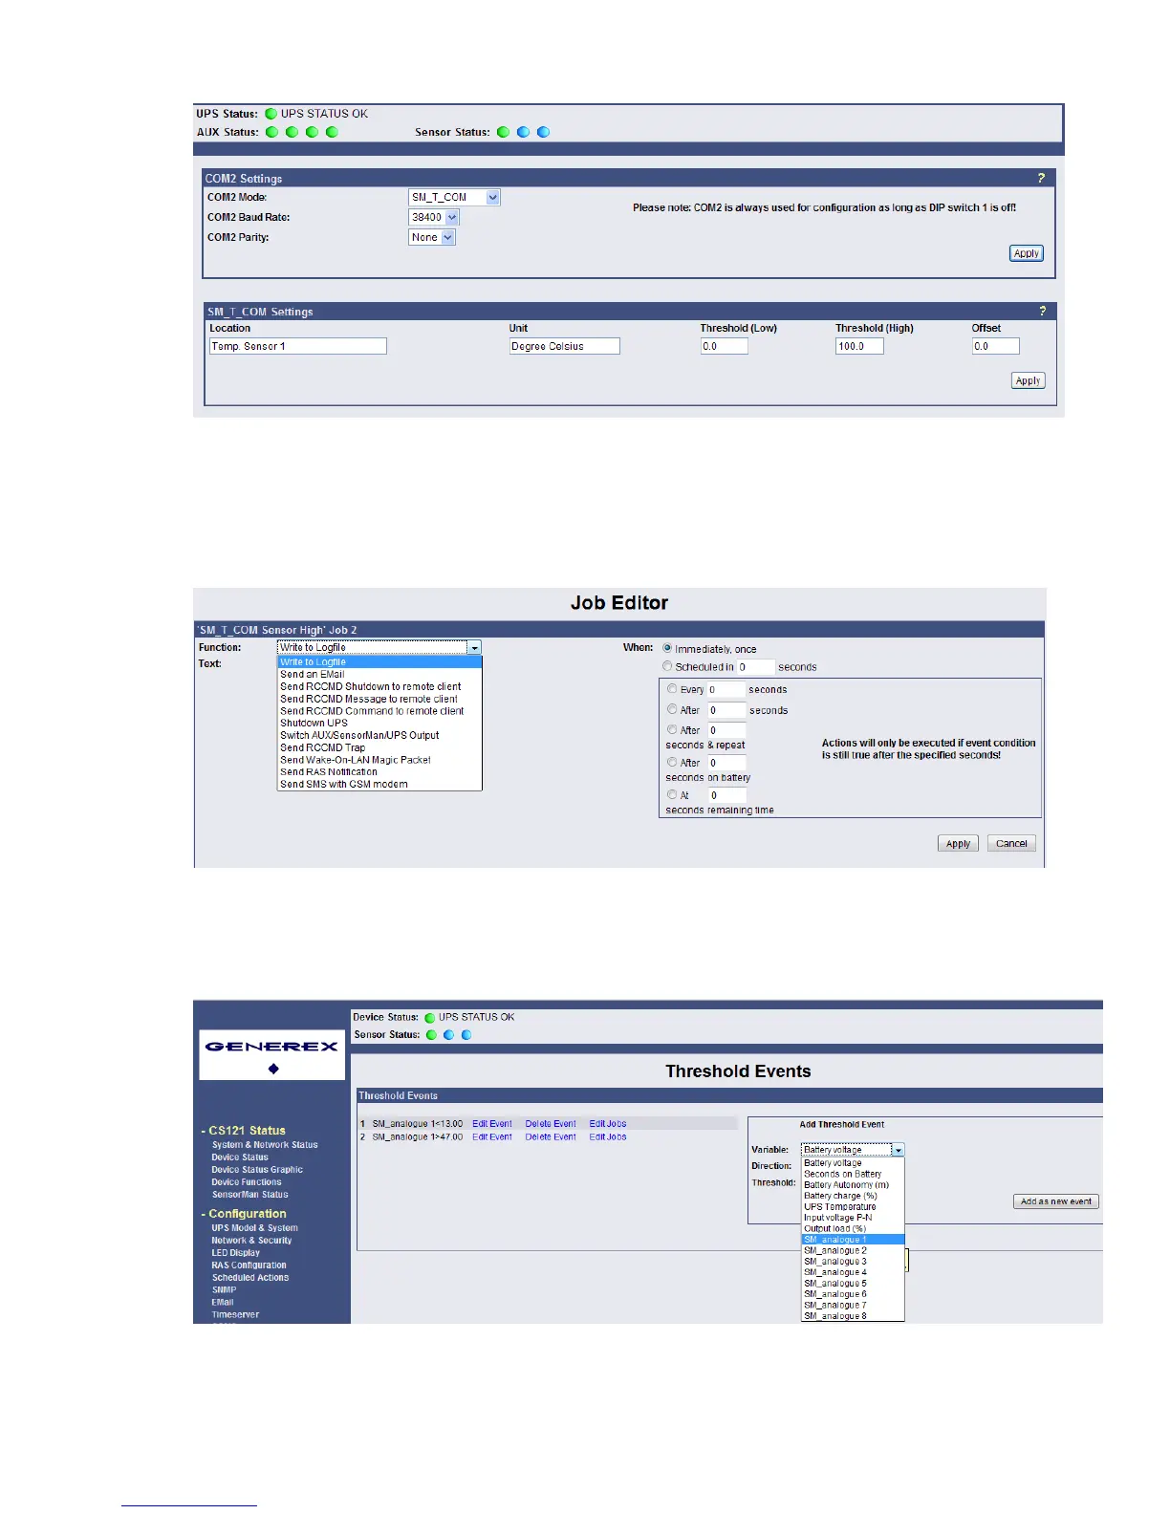
Task: Click the Offset input field
Action: [996, 346]
